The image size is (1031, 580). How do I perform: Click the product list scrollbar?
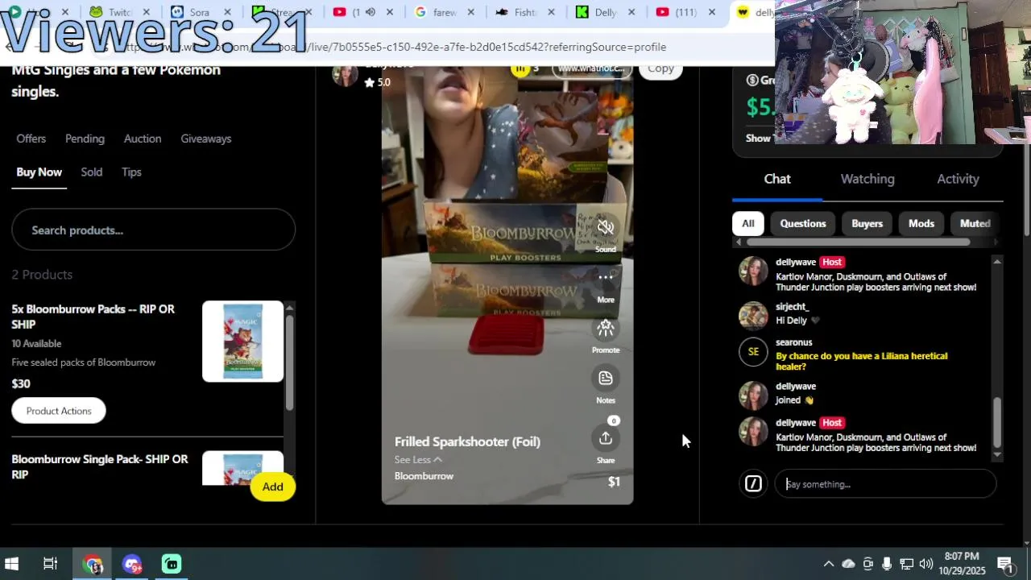[289, 361]
